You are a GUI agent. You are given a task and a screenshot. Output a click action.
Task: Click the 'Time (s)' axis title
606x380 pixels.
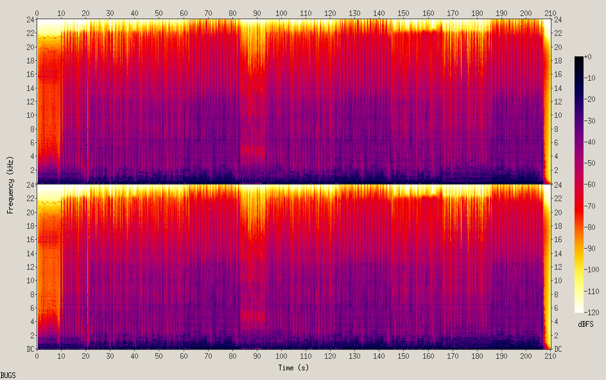pyautogui.click(x=293, y=368)
